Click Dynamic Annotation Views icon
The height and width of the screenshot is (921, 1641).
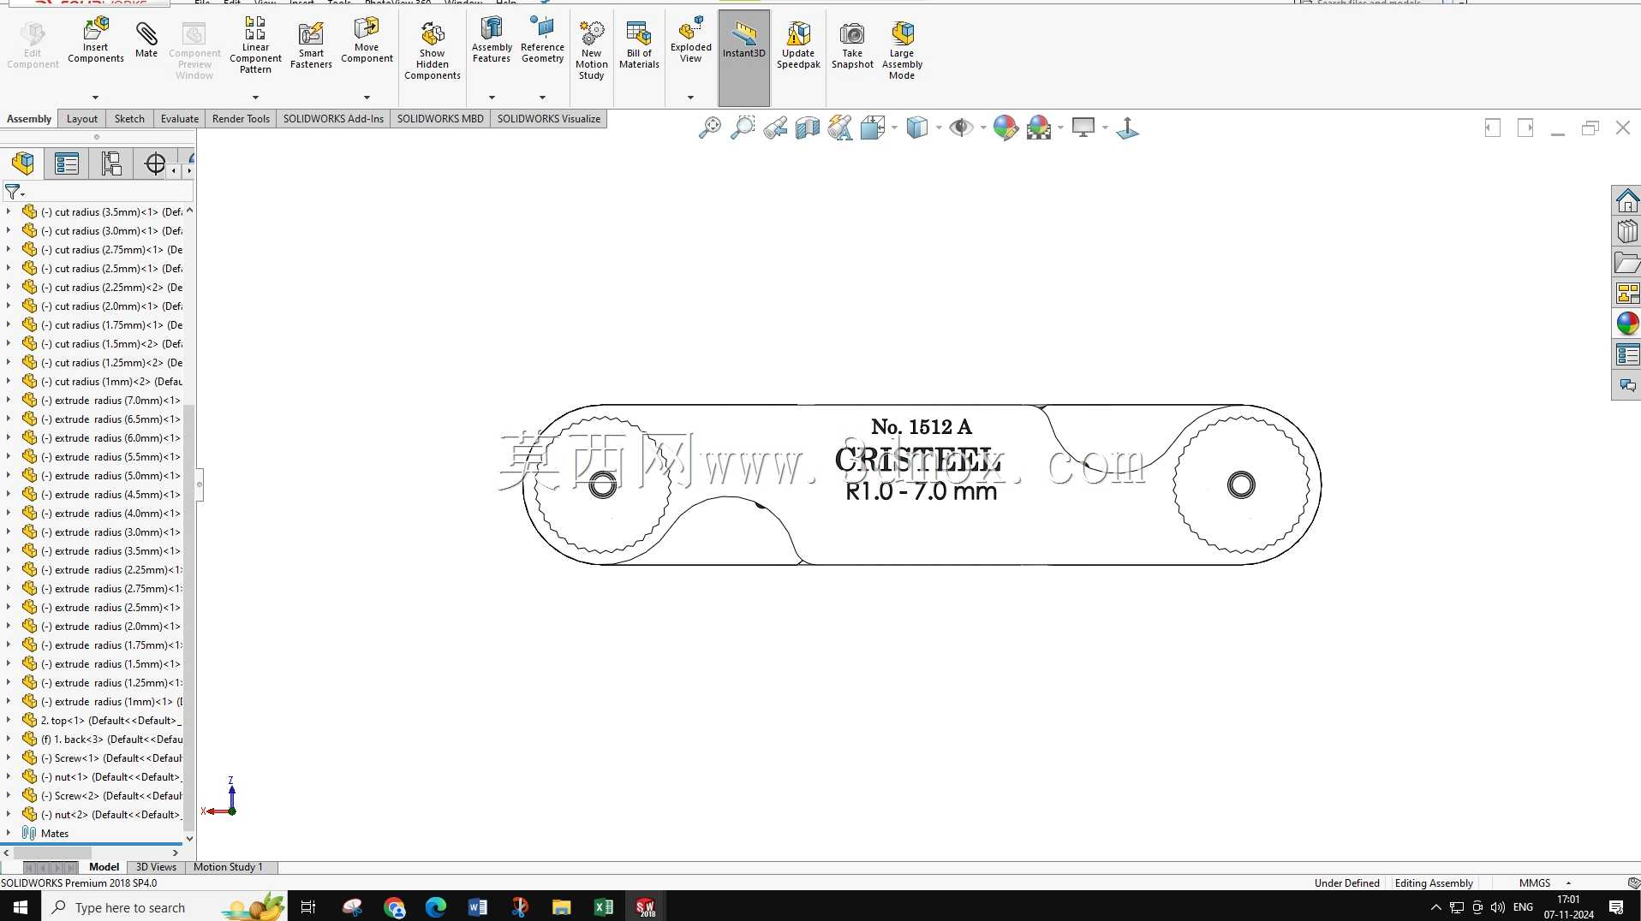(x=840, y=128)
